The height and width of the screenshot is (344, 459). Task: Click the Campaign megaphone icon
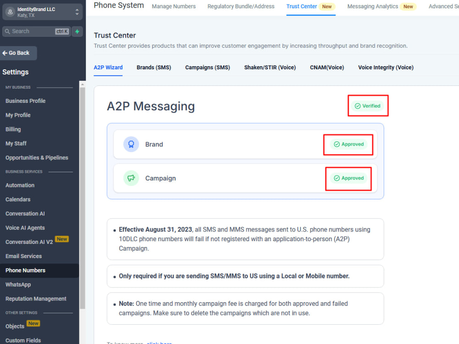[x=131, y=178]
